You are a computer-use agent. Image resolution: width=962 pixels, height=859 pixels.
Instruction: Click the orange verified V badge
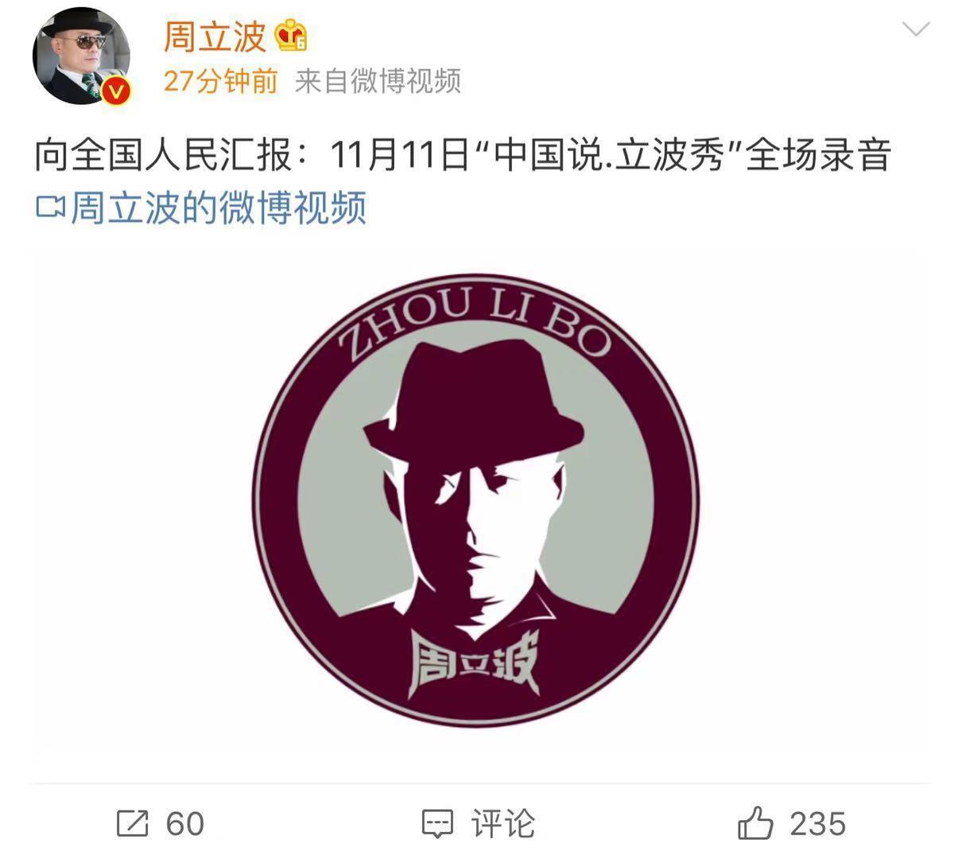[x=116, y=91]
